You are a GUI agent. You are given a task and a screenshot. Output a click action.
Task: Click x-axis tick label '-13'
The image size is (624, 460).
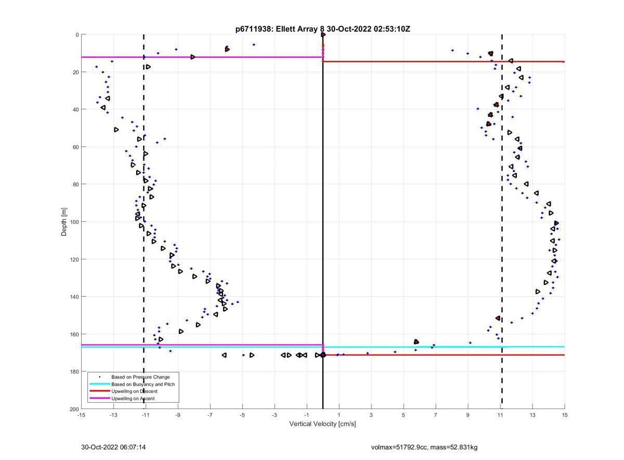coord(113,415)
